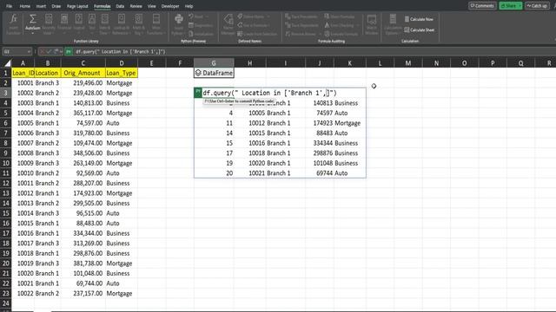Click Define Name in Defined Names
Image resolution: width=556 pixels, height=312 pixels.
point(253,16)
